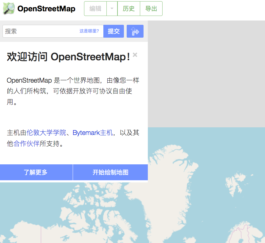265x243 pixels.
Task: Open the 导出 export tab
Action: 151,9
